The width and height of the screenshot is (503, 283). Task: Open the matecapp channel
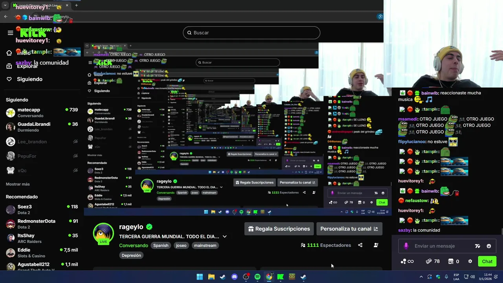[42, 113]
